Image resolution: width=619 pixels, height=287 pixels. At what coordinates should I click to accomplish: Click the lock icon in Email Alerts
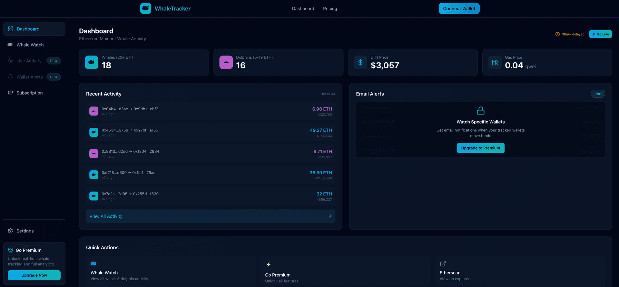click(480, 111)
